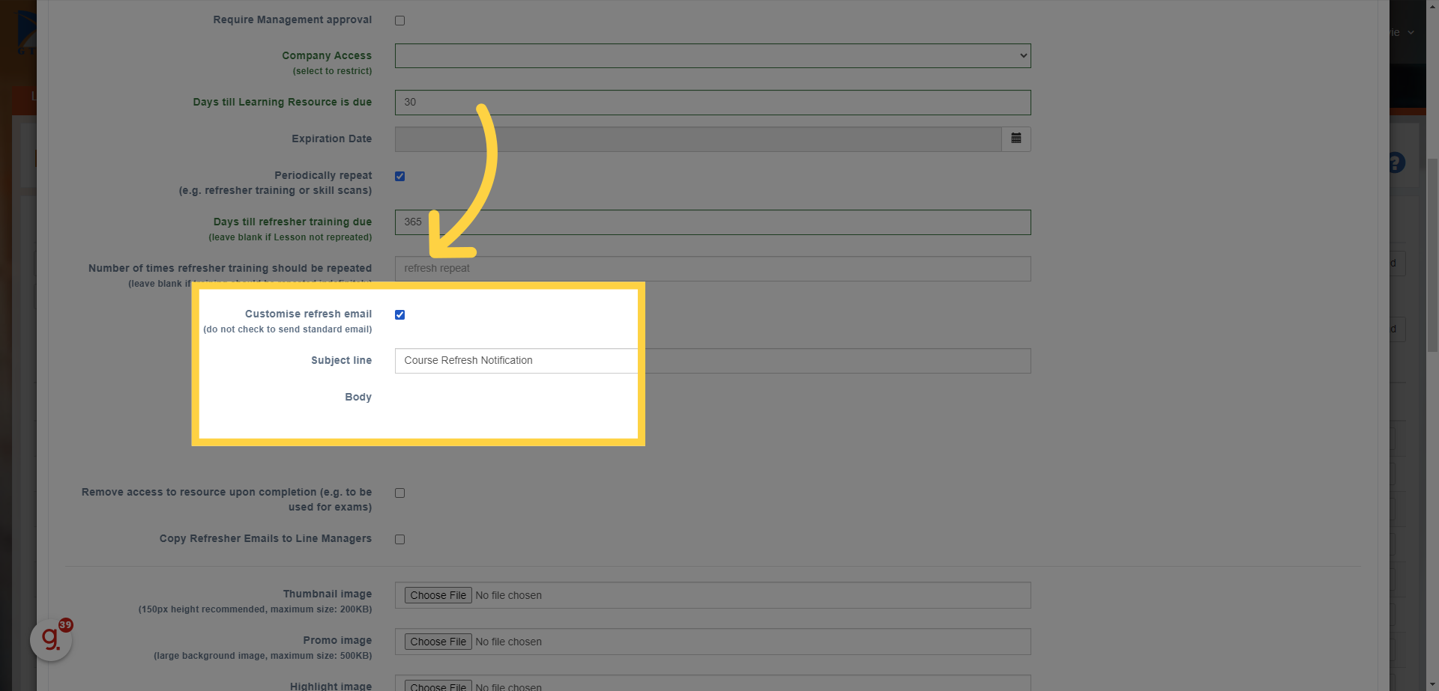
Task: Enable Require Management approval checkbox
Action: point(399,20)
